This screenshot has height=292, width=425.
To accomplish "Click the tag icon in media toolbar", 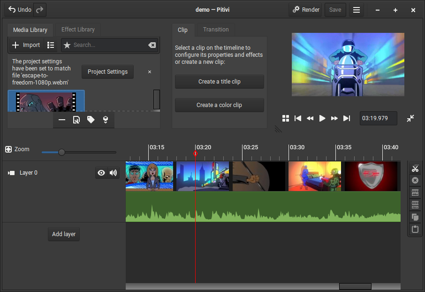I will (91, 120).
